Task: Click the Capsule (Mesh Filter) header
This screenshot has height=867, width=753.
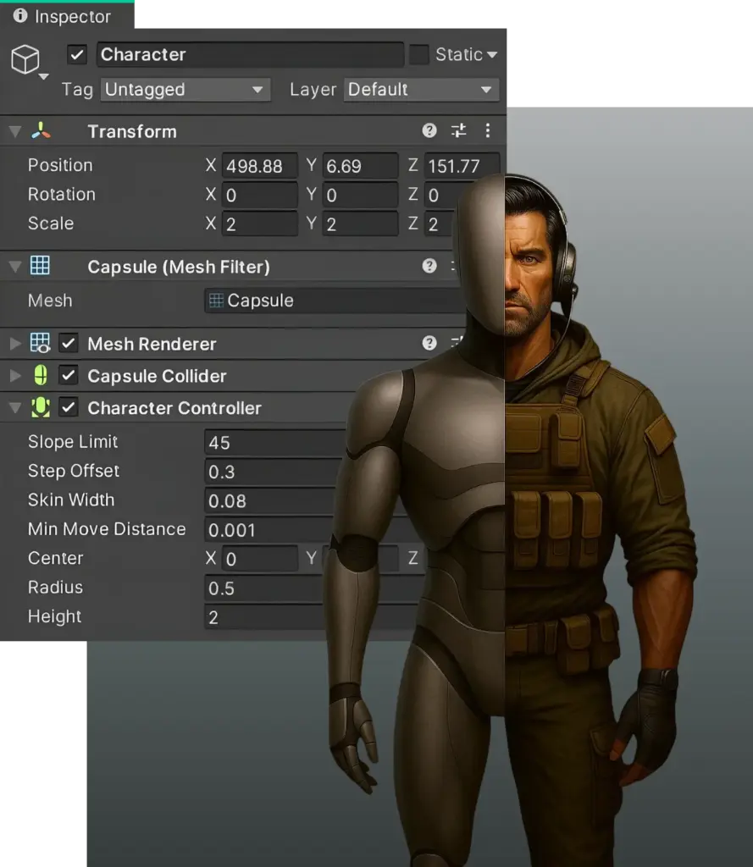Action: (178, 267)
